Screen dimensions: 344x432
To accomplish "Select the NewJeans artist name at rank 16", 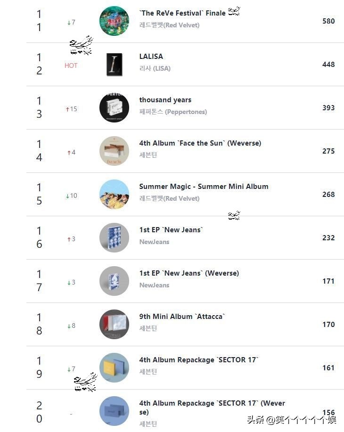I will [x=154, y=242].
